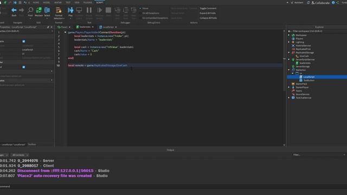Click the Stop square icon
The image size is (347, 195).
(108, 10)
